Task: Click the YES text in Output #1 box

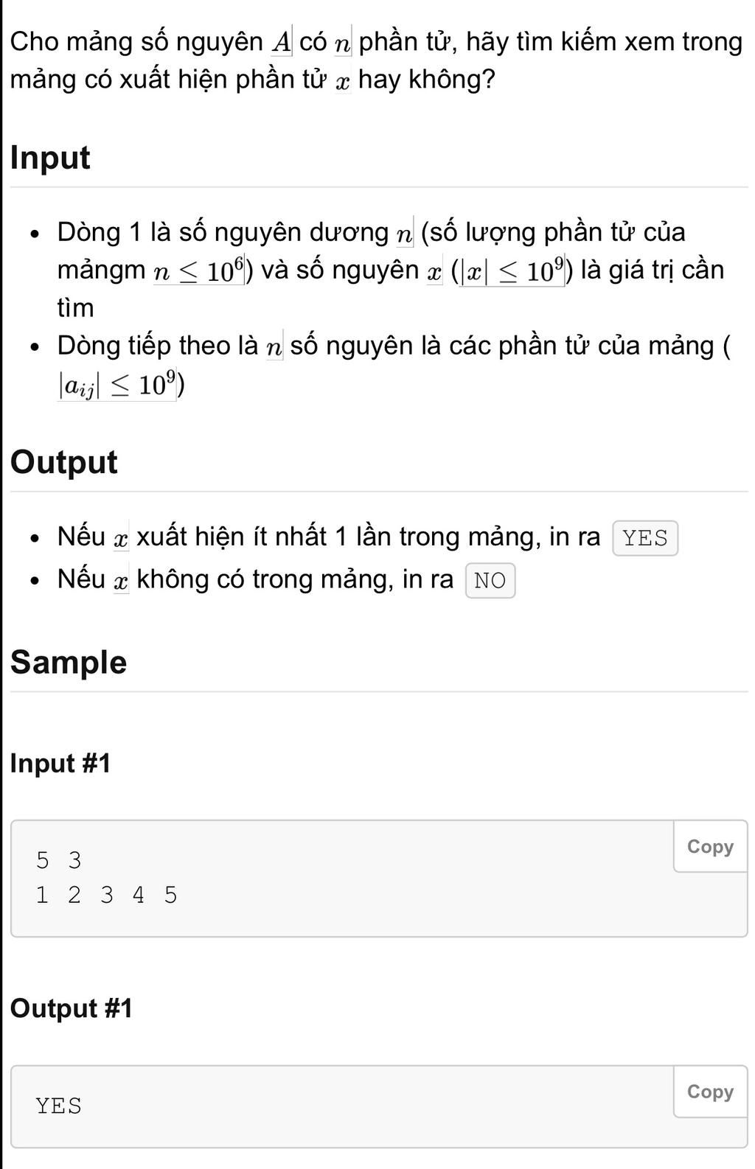Action: pos(59,1106)
